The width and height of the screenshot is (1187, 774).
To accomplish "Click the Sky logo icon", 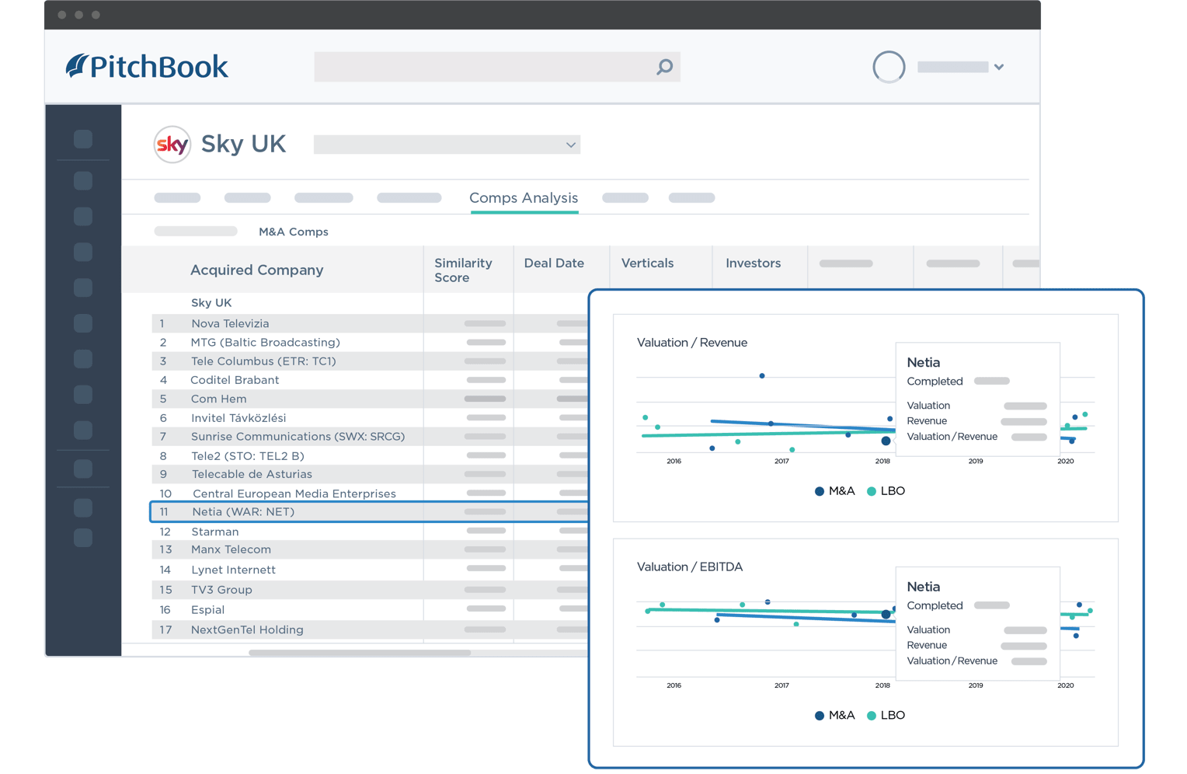I will (172, 145).
